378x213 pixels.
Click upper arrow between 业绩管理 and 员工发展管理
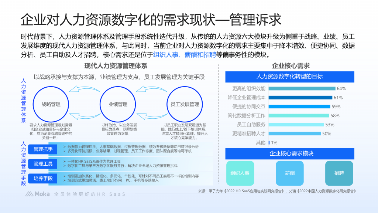coord(151,89)
